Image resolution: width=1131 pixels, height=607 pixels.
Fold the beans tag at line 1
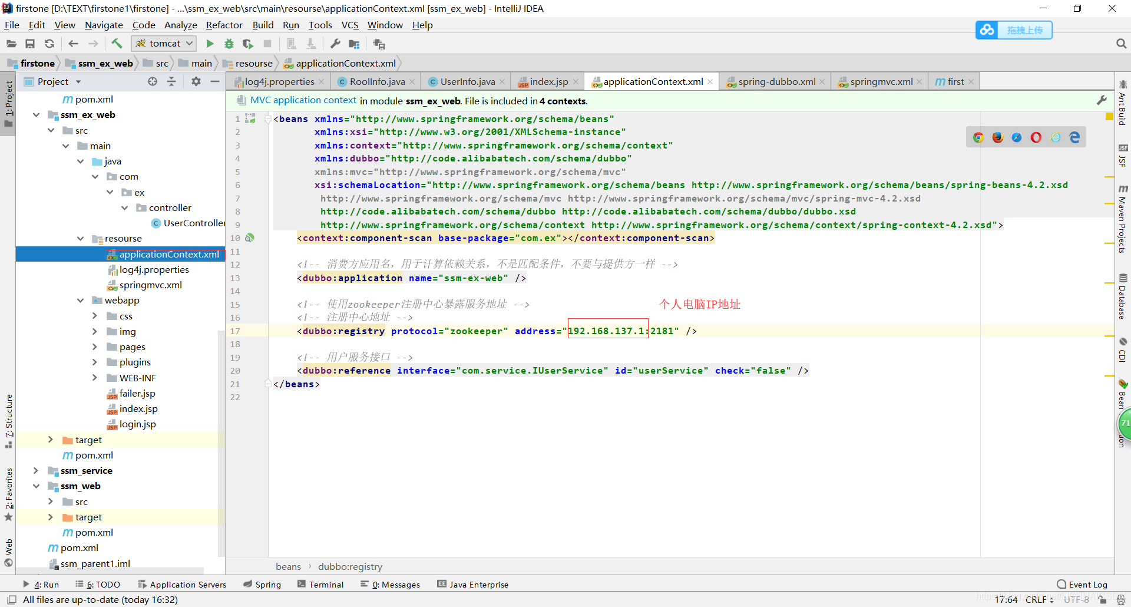268,119
